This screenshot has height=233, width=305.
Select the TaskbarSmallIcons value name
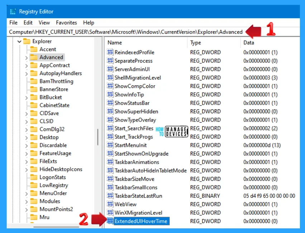coord(136,187)
